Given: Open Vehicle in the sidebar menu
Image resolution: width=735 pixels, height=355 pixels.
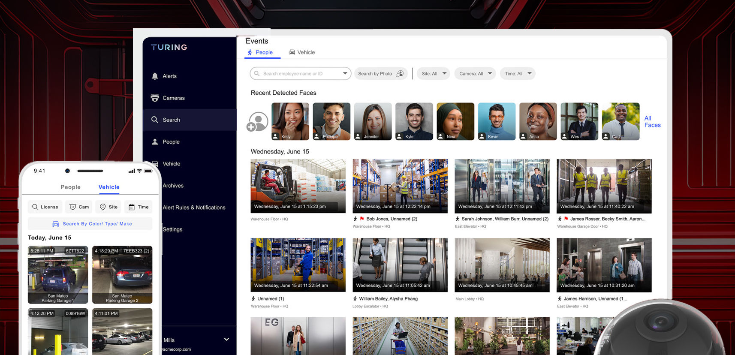Looking at the screenshot, I should pyautogui.click(x=172, y=164).
